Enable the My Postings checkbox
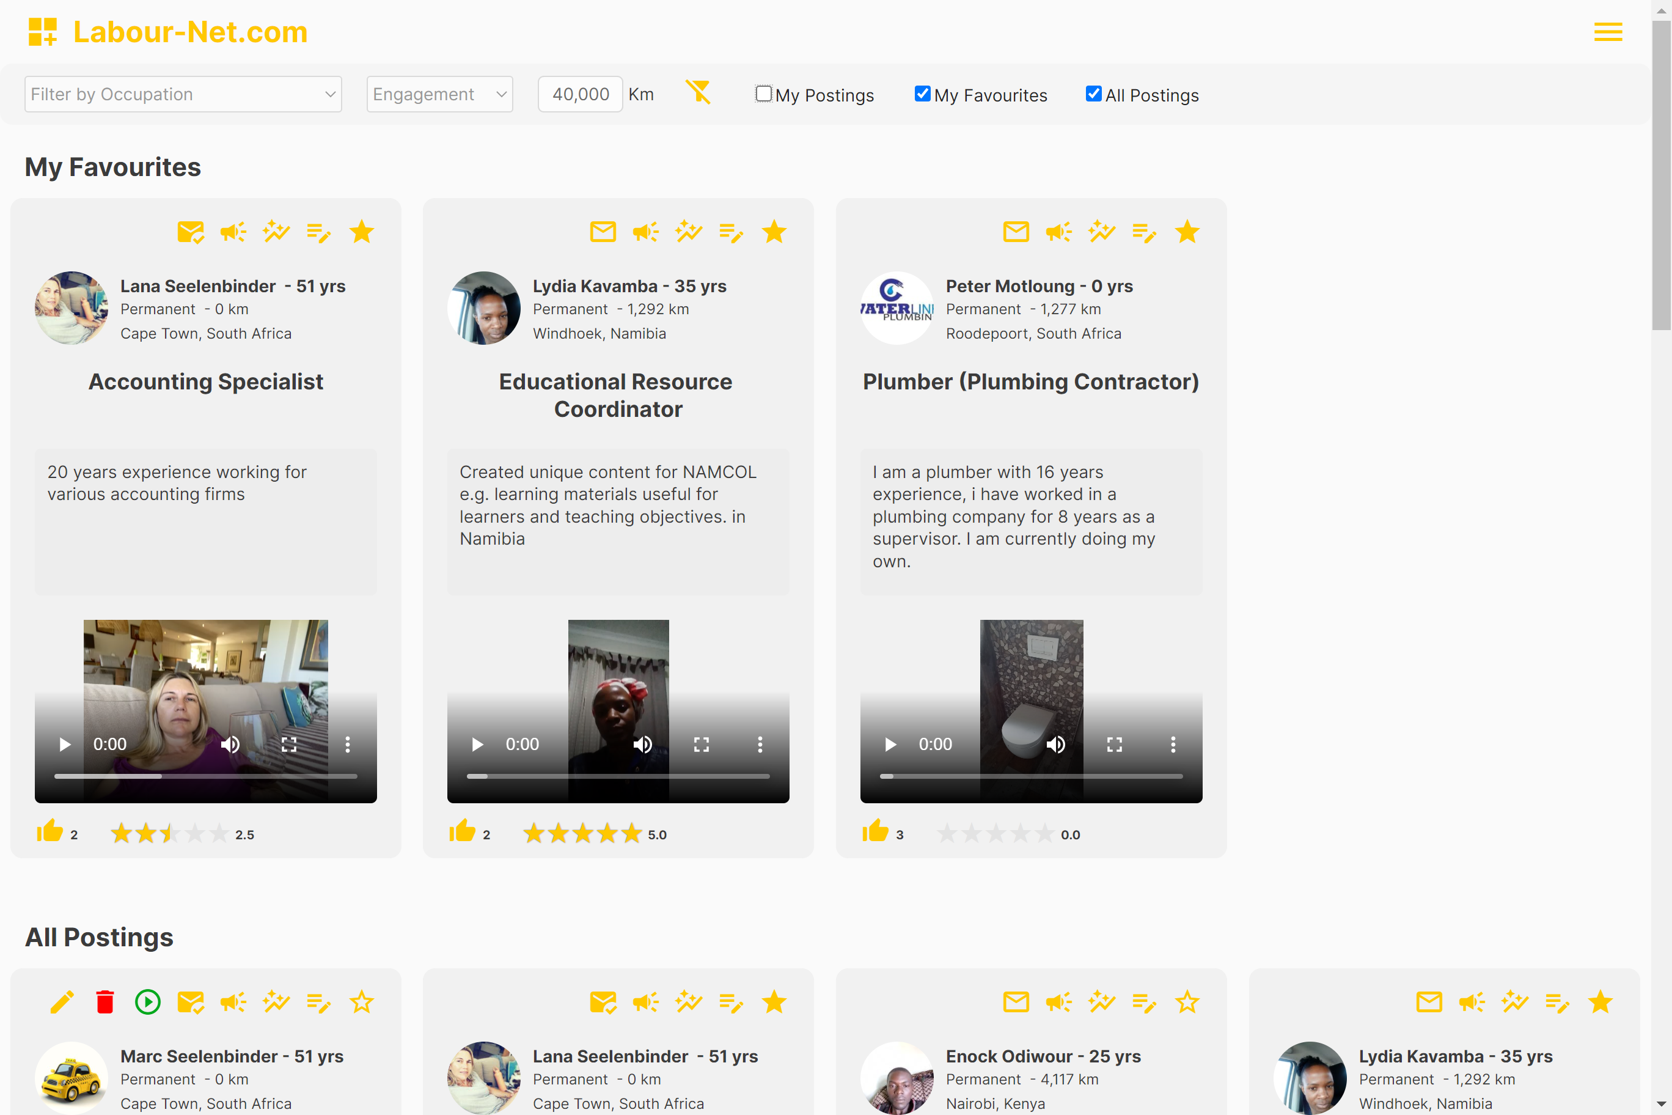 763,94
